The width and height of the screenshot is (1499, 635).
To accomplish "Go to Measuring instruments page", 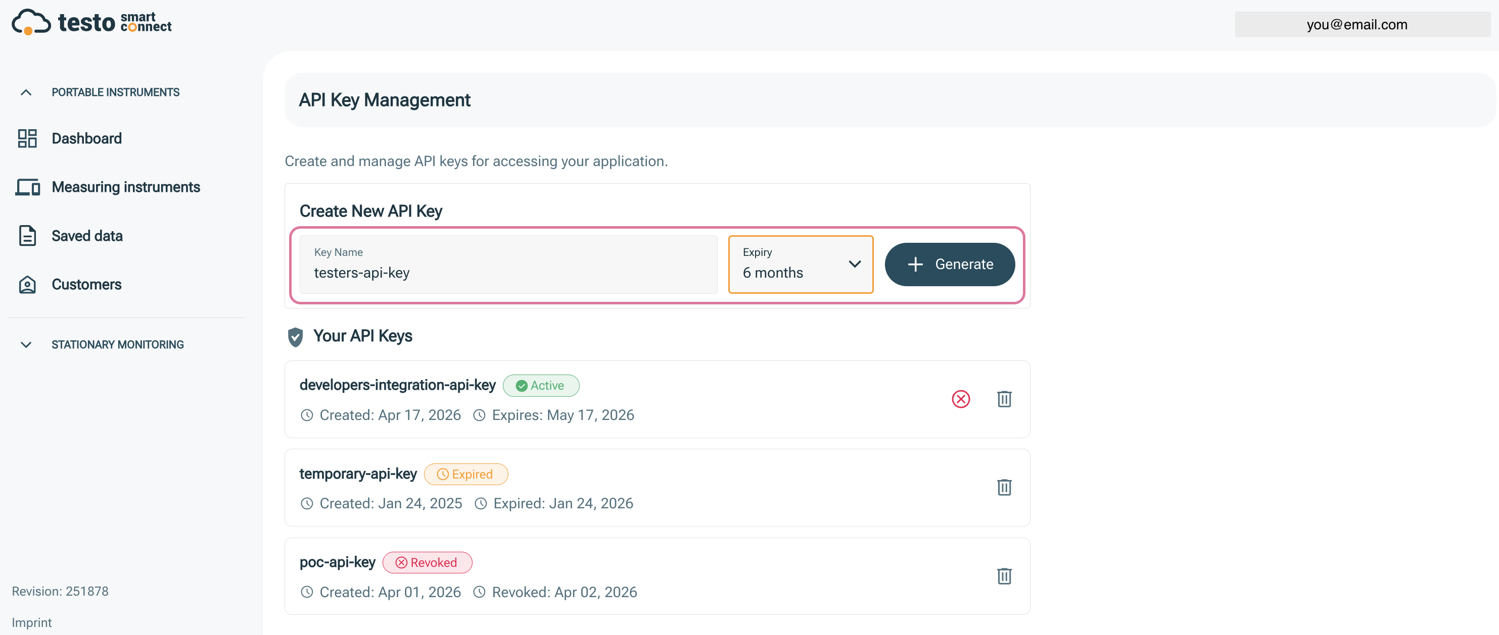I will tap(126, 187).
